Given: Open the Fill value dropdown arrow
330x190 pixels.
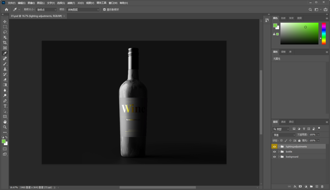Looking at the screenshot, I should pyautogui.click(x=318, y=141).
